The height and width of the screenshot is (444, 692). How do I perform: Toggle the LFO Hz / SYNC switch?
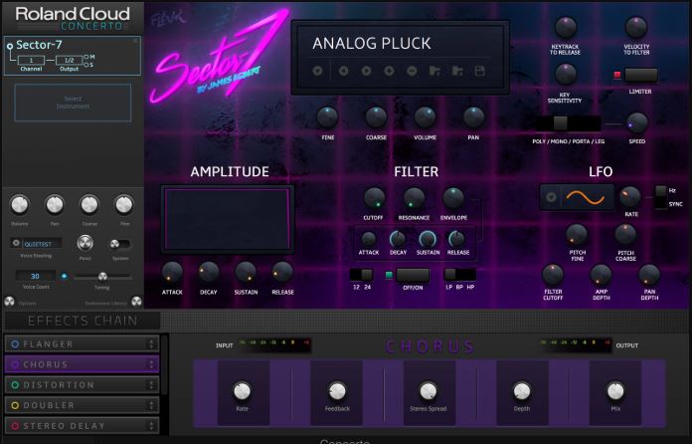click(660, 197)
